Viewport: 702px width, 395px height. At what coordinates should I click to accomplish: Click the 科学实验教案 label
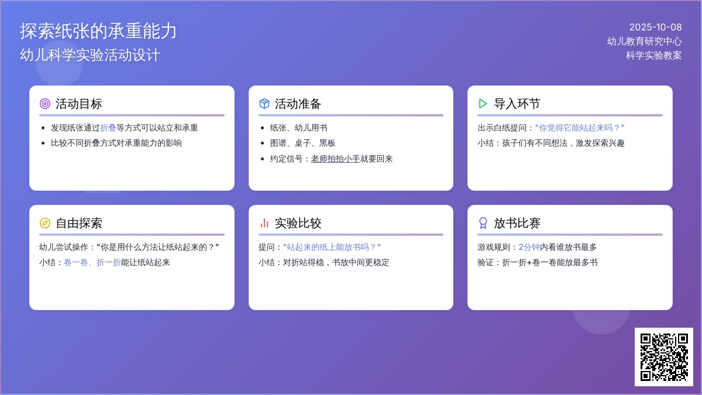point(653,56)
